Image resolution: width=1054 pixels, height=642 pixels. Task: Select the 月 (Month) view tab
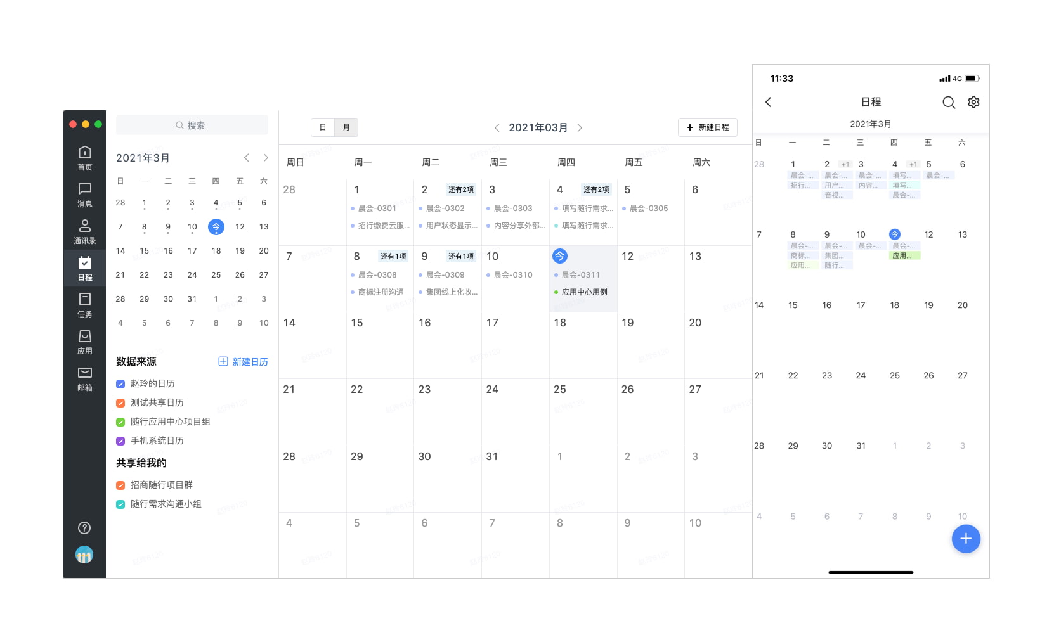(x=346, y=127)
